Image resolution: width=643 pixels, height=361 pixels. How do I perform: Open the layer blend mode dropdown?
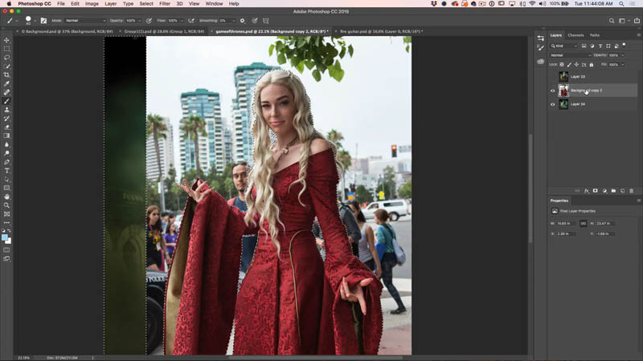point(570,55)
